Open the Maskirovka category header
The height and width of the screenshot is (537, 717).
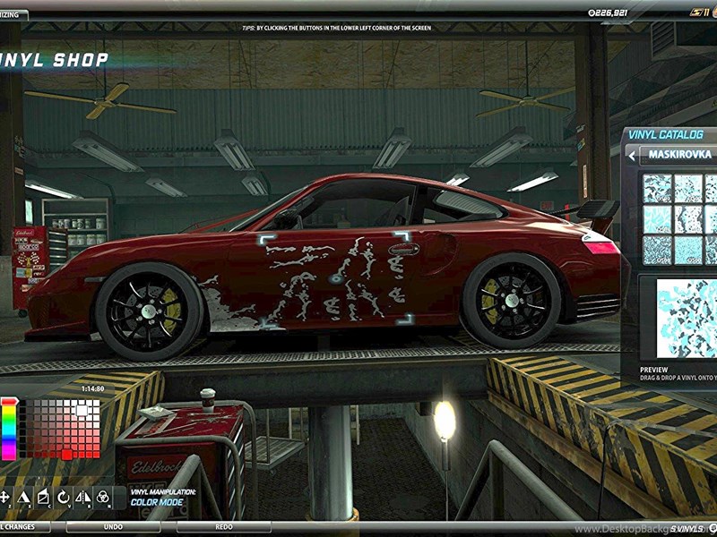679,155
